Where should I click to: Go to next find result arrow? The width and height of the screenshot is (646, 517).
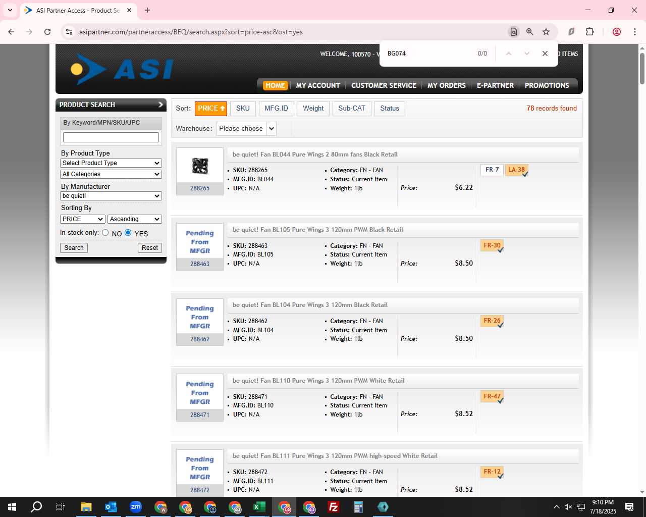pyautogui.click(x=527, y=54)
